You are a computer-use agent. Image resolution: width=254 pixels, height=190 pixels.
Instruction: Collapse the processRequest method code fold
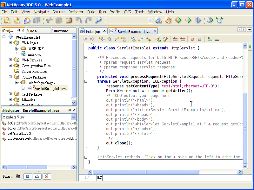(x=86, y=81)
